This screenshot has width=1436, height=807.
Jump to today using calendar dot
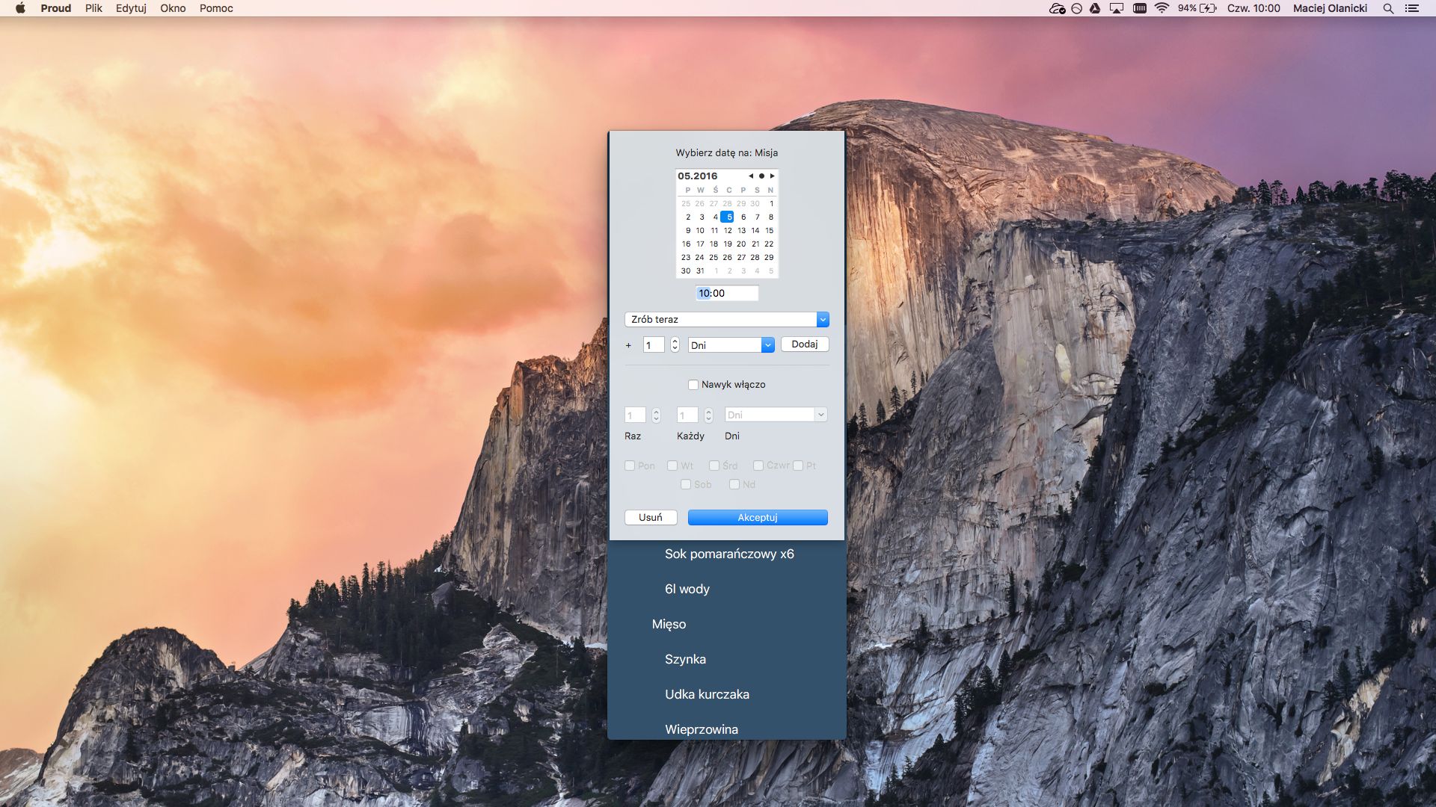761,176
